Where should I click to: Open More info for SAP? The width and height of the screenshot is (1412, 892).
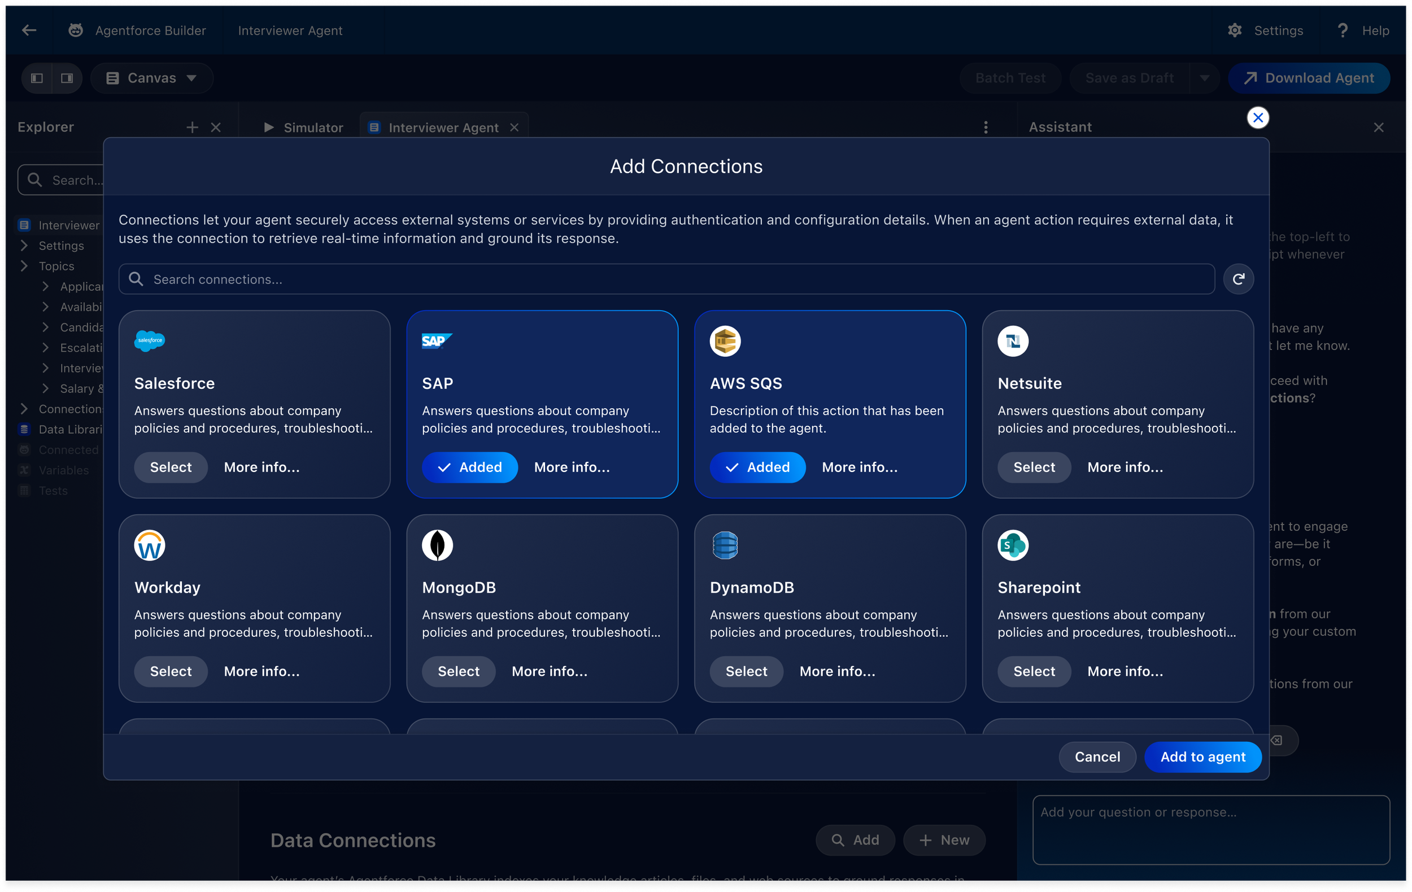[572, 467]
